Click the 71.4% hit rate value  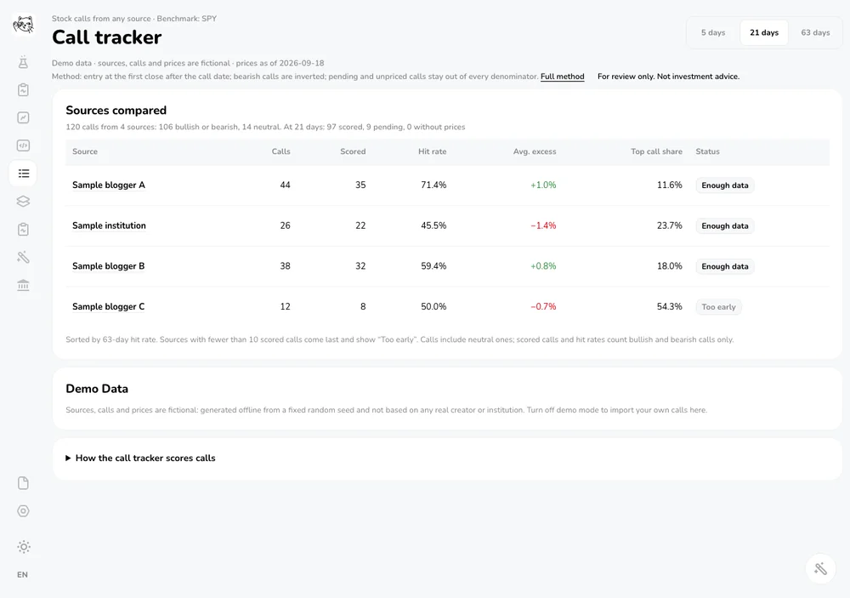[433, 185]
